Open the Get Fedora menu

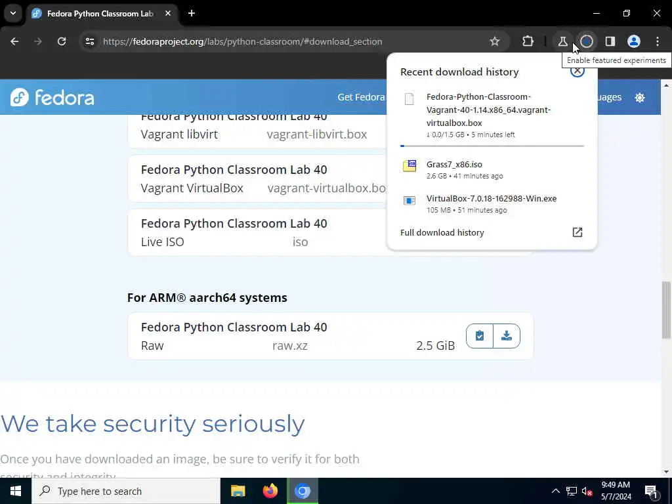click(x=361, y=97)
